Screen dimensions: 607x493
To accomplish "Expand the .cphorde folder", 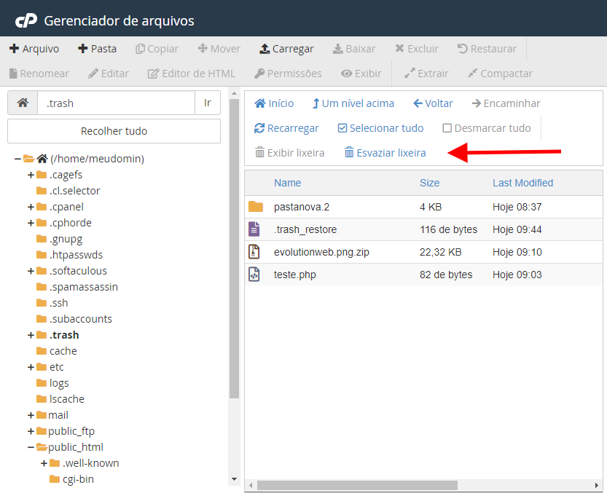I will (31, 223).
